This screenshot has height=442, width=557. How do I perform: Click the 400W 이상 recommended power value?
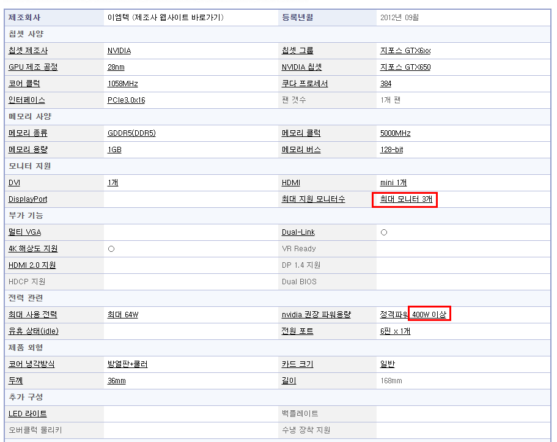429,315
